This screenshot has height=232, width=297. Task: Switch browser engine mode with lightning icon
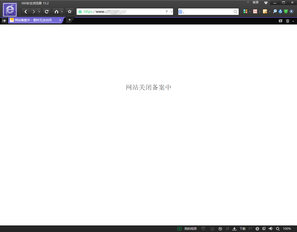tap(167, 12)
